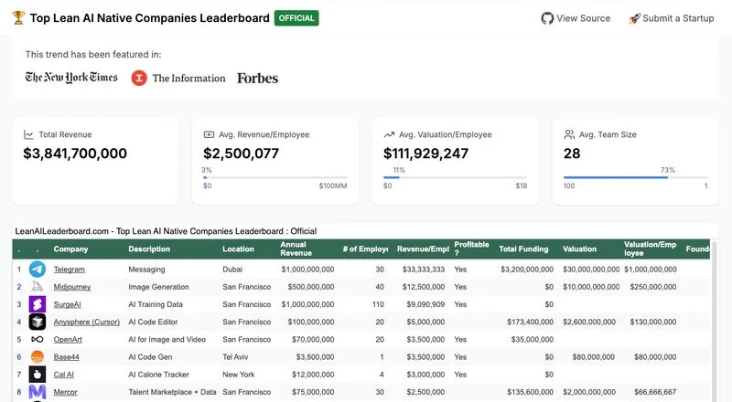Image resolution: width=732 pixels, height=402 pixels.
Task: Click the Revenue/Empl column header
Action: tap(423, 249)
